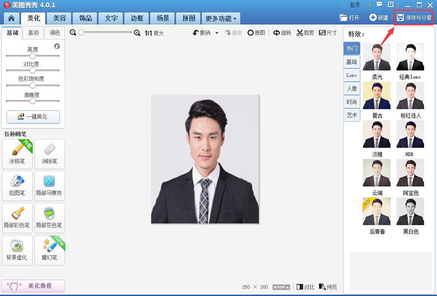Open the 抠图笔 cutout tool

point(17,186)
